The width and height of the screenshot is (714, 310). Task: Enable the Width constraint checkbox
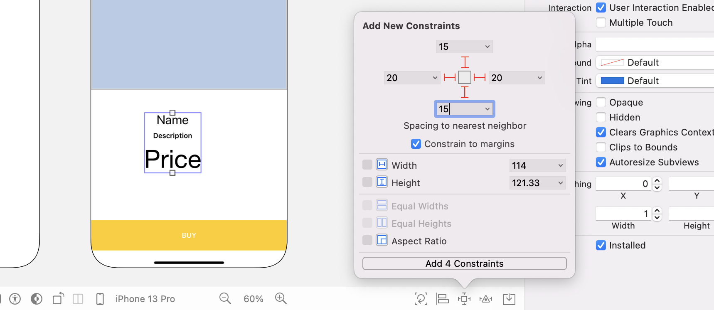pyautogui.click(x=367, y=165)
